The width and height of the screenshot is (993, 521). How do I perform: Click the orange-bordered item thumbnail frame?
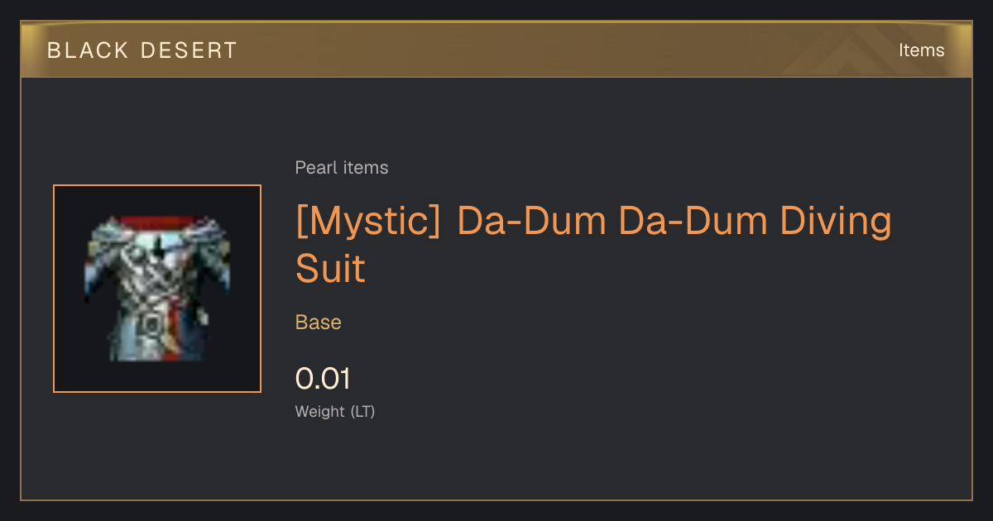157,289
